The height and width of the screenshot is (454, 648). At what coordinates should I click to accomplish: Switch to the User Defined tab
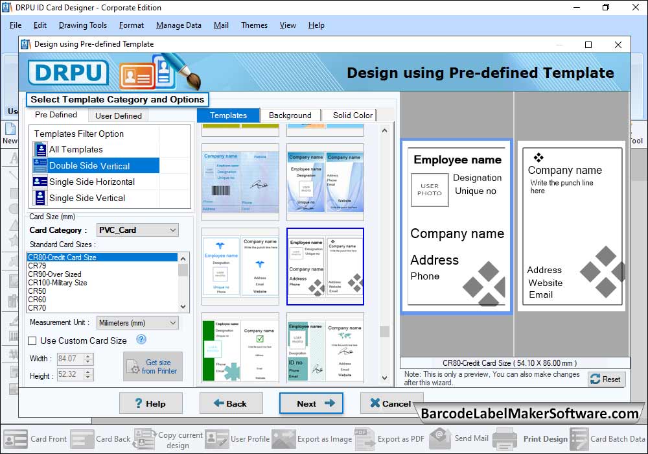[x=119, y=115]
